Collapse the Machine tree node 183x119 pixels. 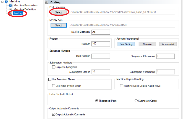coord(2,2)
